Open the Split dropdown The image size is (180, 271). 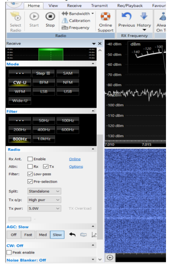44,191
